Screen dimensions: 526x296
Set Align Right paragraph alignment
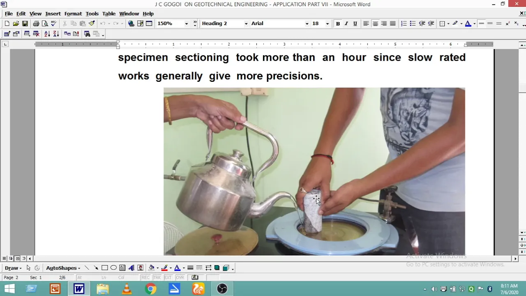tap(384, 23)
